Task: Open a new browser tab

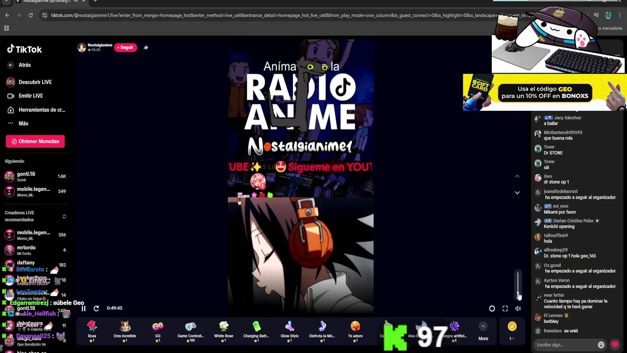Action: coord(95,1)
